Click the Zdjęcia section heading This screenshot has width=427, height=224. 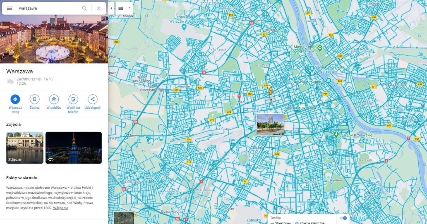pyautogui.click(x=14, y=124)
